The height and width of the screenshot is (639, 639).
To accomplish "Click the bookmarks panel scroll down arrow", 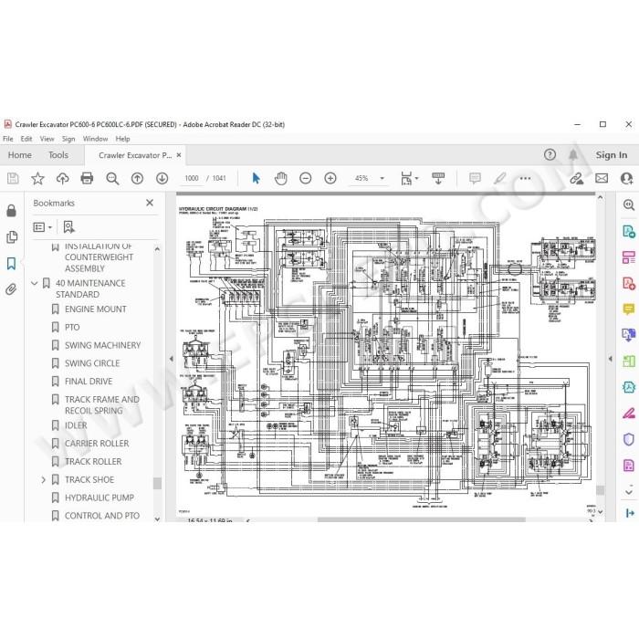I will click(157, 519).
